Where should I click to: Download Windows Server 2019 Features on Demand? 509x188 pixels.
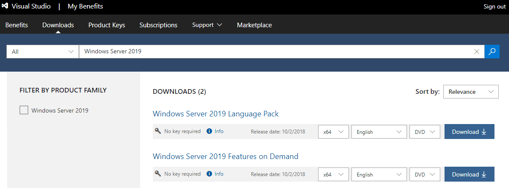click(x=469, y=174)
